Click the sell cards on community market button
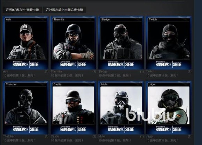Viewport: 202px width, 145px height. click(64, 10)
